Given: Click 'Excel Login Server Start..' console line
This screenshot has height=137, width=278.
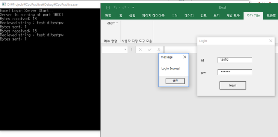Looking at the screenshot, I should [x=26, y=10].
